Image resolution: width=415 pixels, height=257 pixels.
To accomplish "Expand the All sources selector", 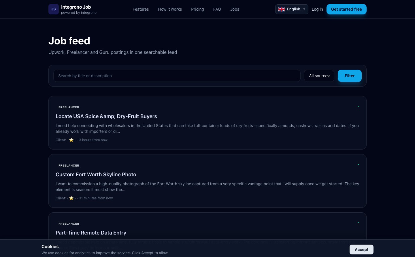I will click(x=319, y=76).
